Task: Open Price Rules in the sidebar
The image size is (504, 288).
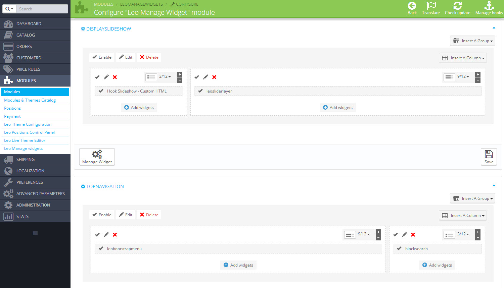Action: tap(35, 69)
